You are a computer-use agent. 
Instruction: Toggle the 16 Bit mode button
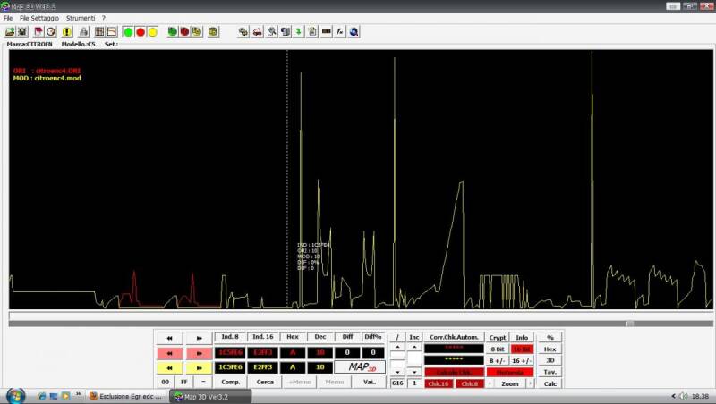[522, 349]
